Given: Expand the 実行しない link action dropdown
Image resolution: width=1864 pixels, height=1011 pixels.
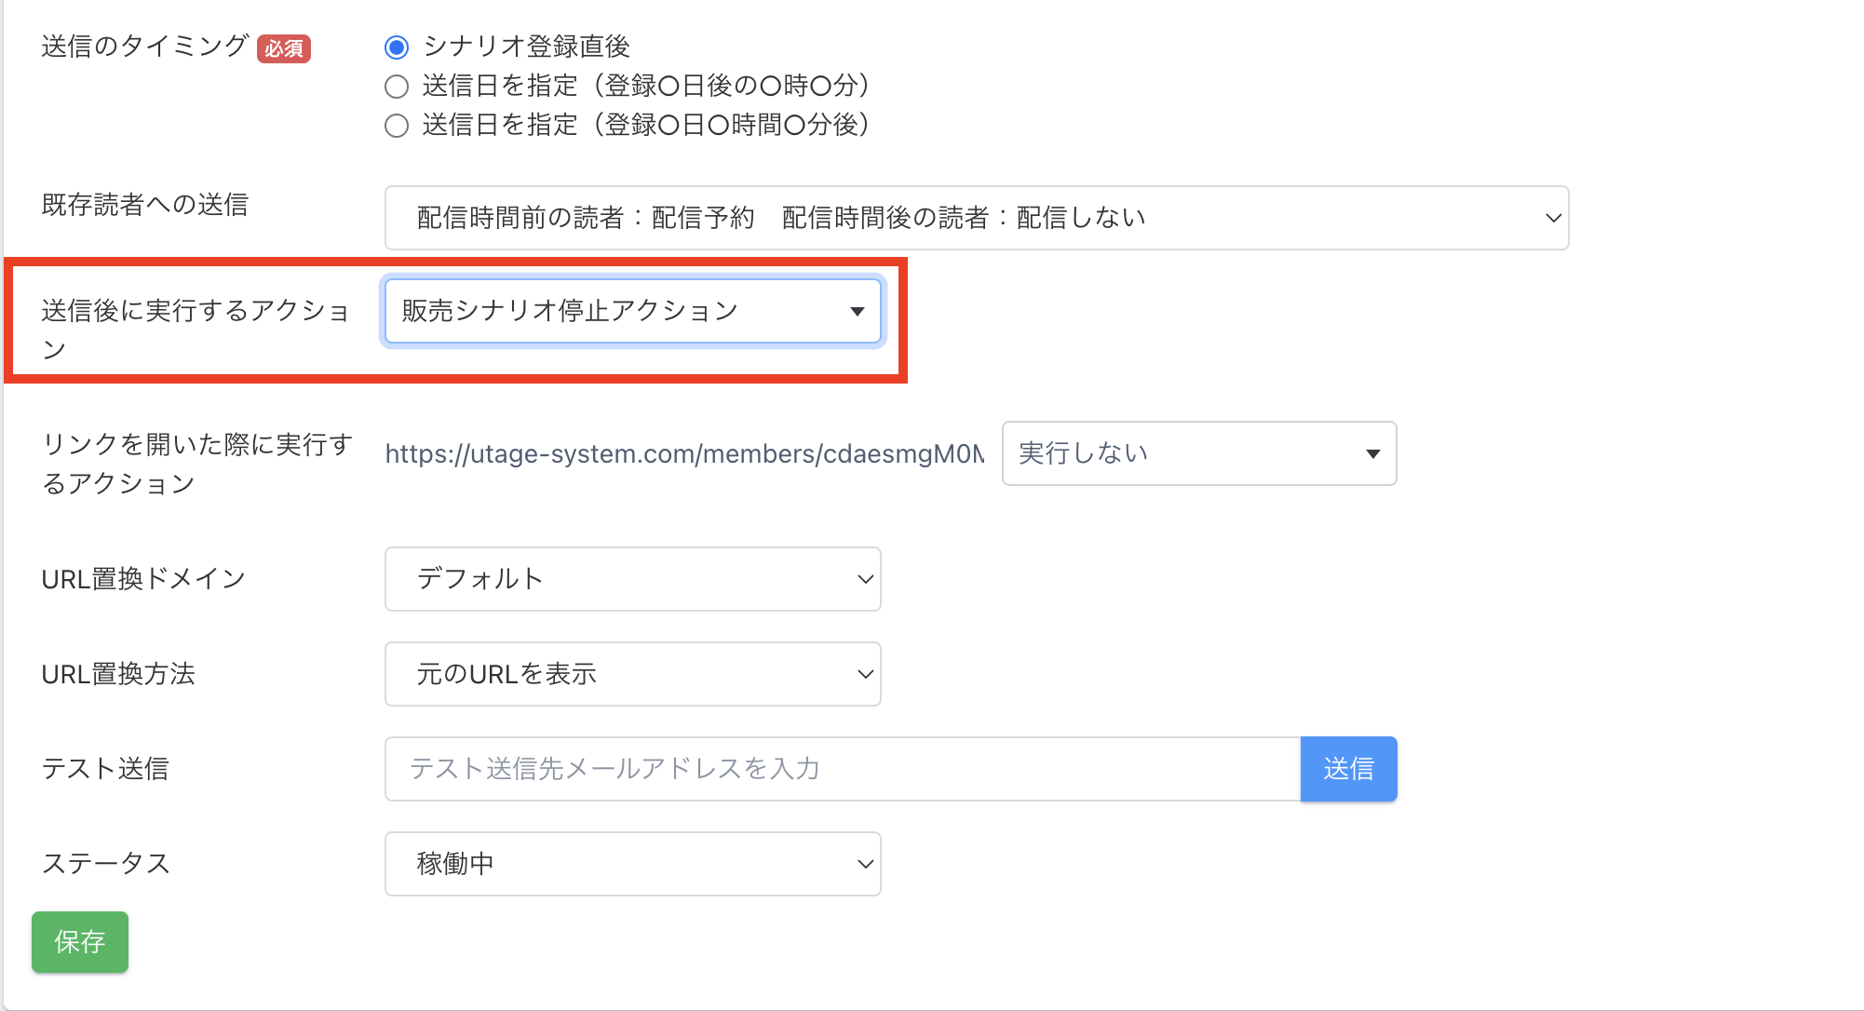Looking at the screenshot, I should coord(1198,453).
